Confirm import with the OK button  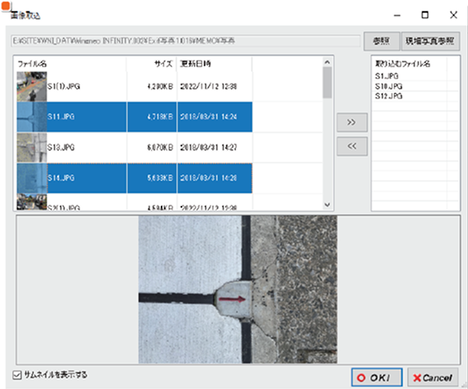coord(376,378)
